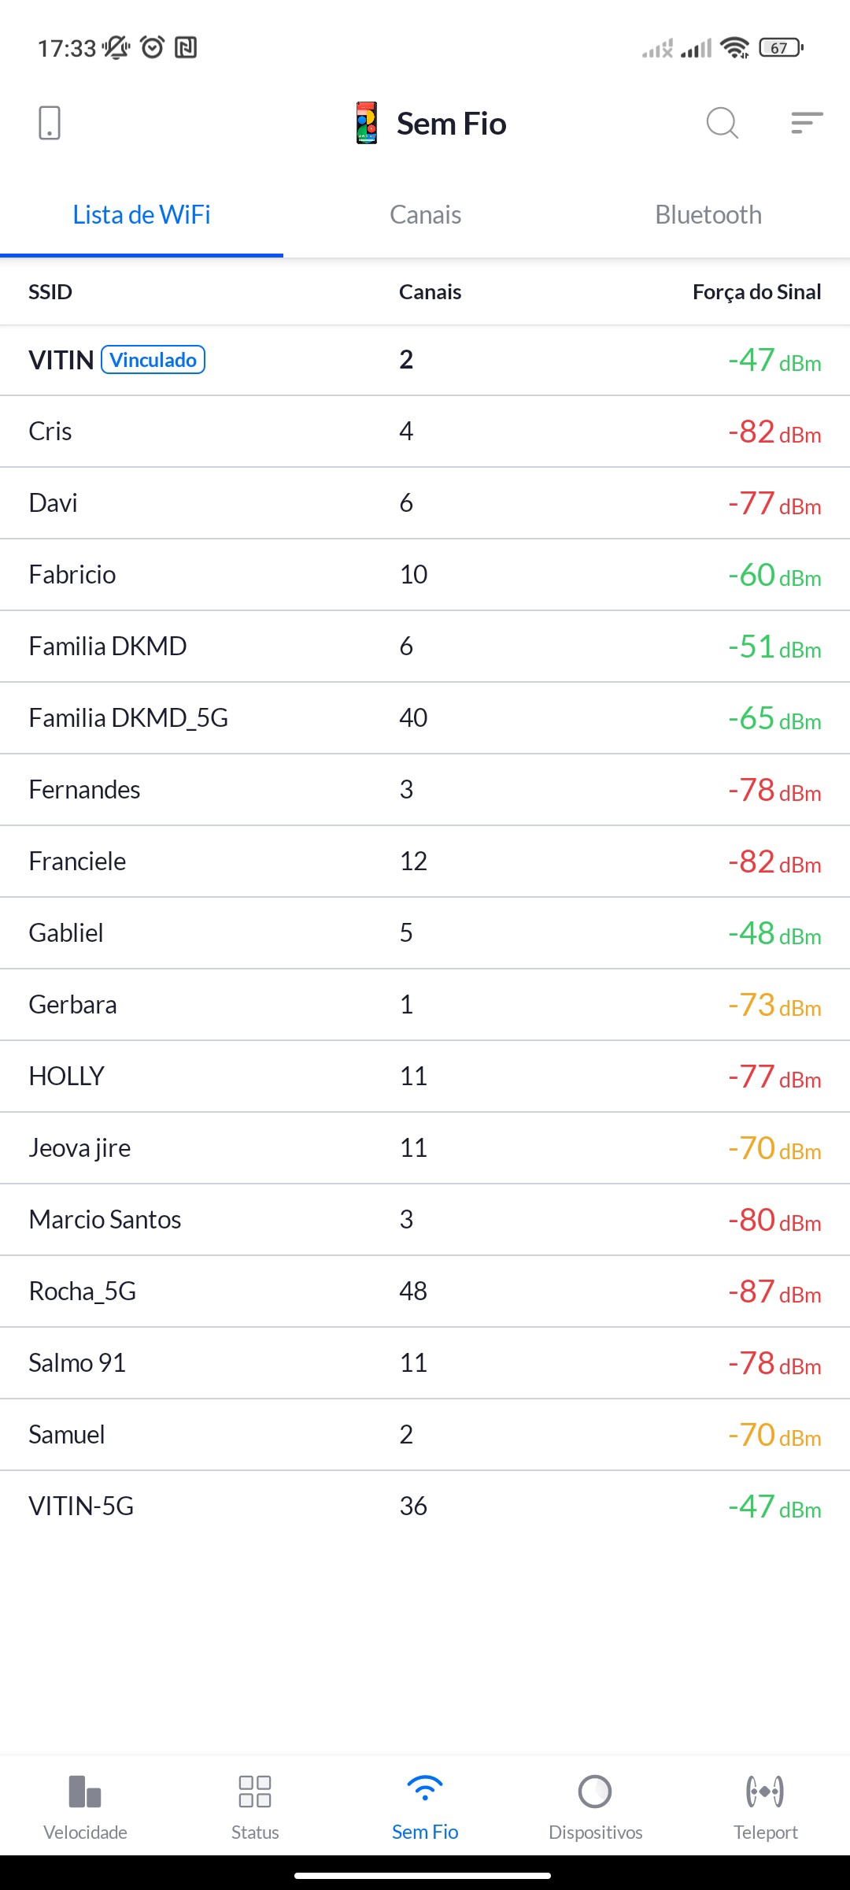Switch to the Canais tab

425,215
